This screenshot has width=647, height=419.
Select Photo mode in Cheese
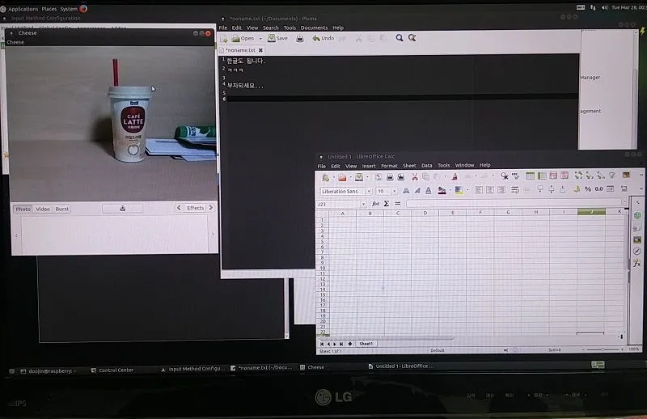(23, 209)
